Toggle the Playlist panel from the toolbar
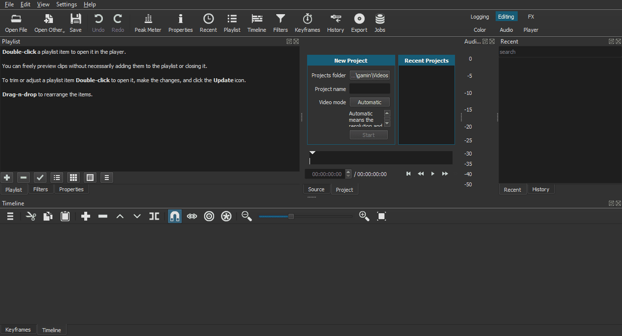Screen dimensions: 622x336 coord(232,23)
